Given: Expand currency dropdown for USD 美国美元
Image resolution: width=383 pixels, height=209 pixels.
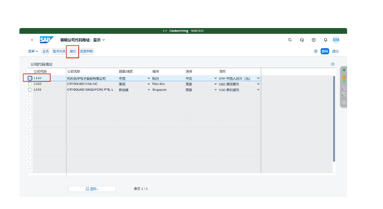Looking at the screenshot, I should click(x=258, y=84).
